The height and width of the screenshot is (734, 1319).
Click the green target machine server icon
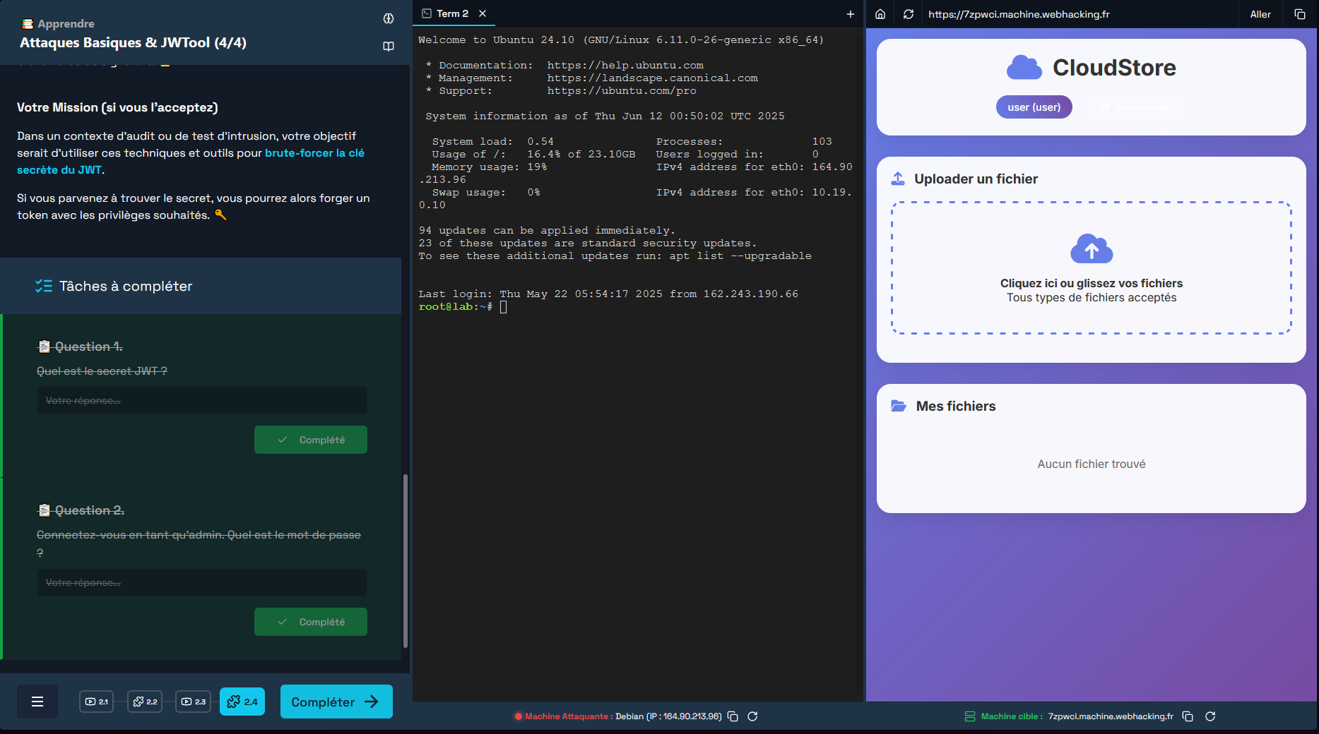[970, 716]
